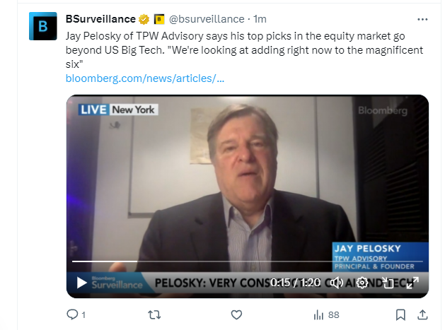View tweet analytics showing 88 views
This screenshot has width=445, height=330.
pyautogui.click(x=325, y=314)
